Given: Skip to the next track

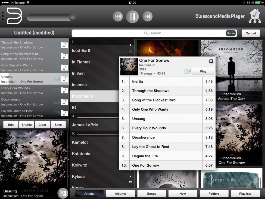Looking at the screenshot, I should [147, 16].
